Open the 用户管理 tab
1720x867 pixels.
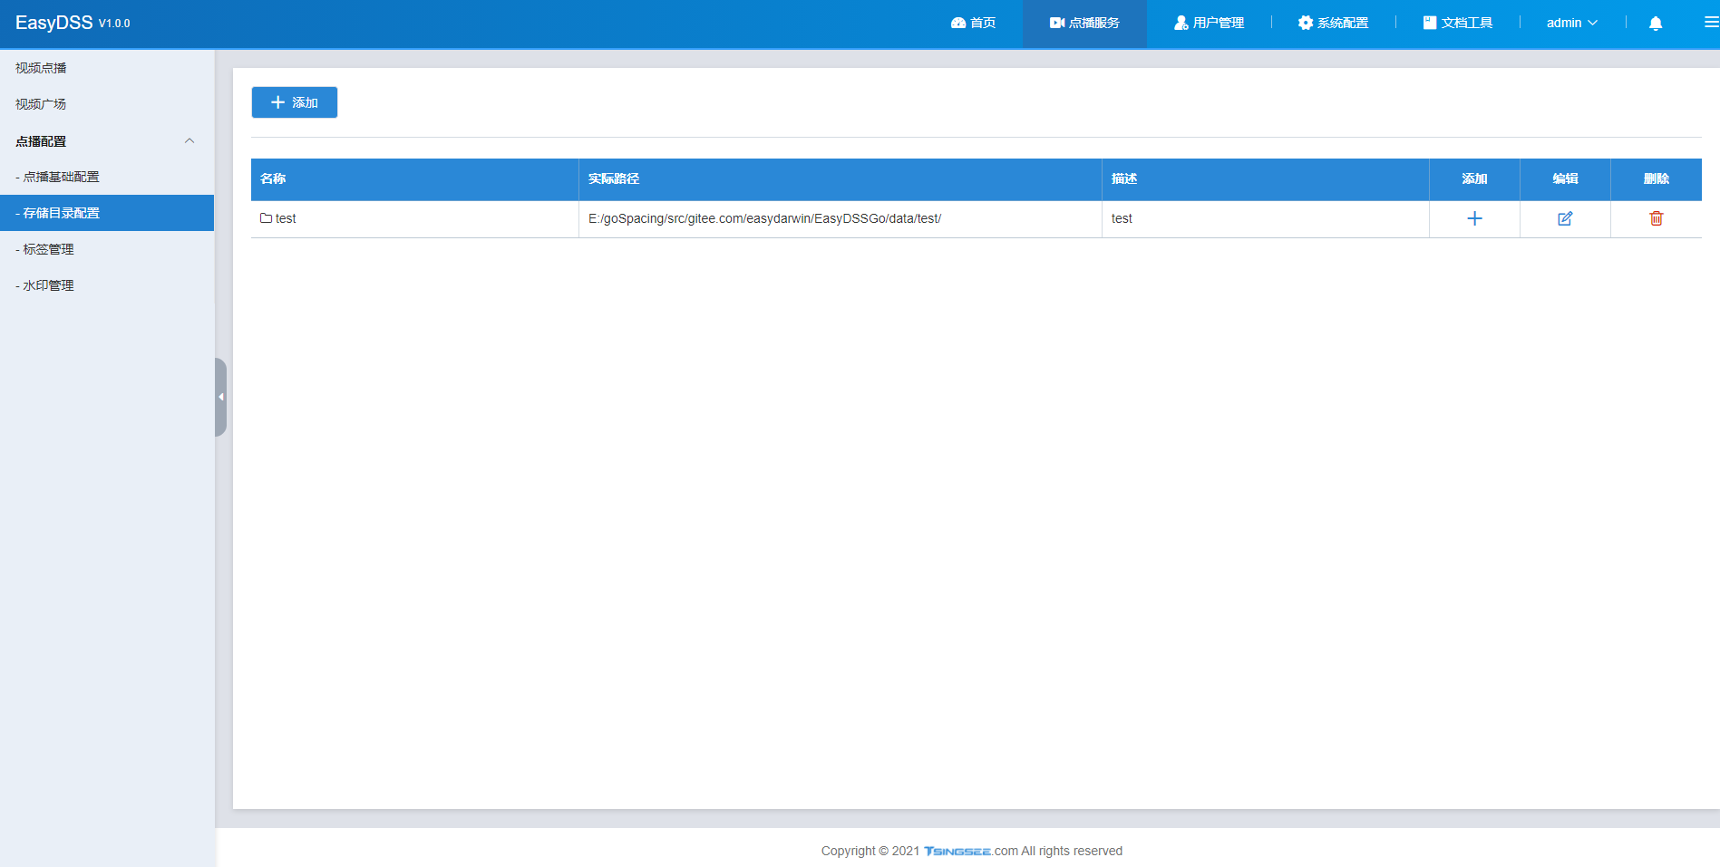(1209, 23)
